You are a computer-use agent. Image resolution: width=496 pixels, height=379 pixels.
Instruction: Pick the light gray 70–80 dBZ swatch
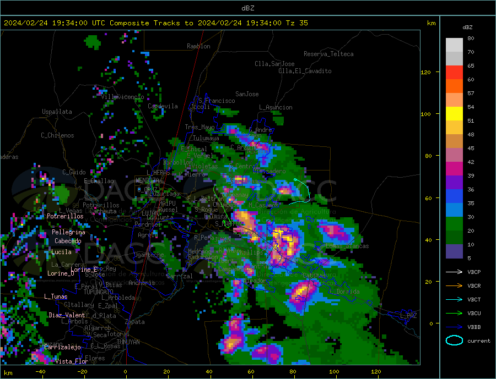pyautogui.click(x=454, y=45)
